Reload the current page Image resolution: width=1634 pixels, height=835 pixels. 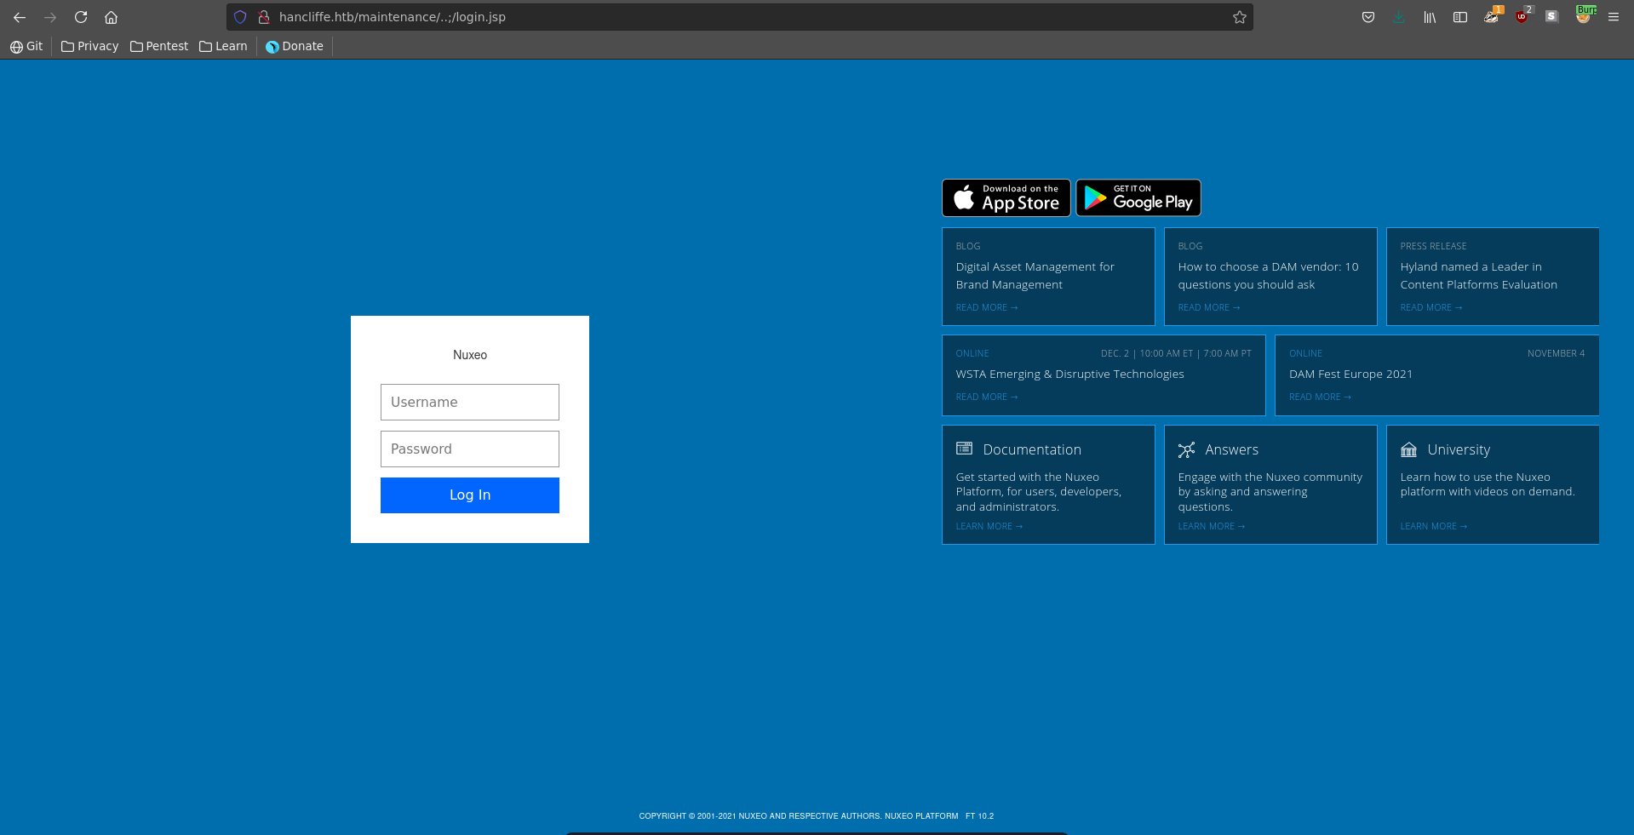pos(81,17)
